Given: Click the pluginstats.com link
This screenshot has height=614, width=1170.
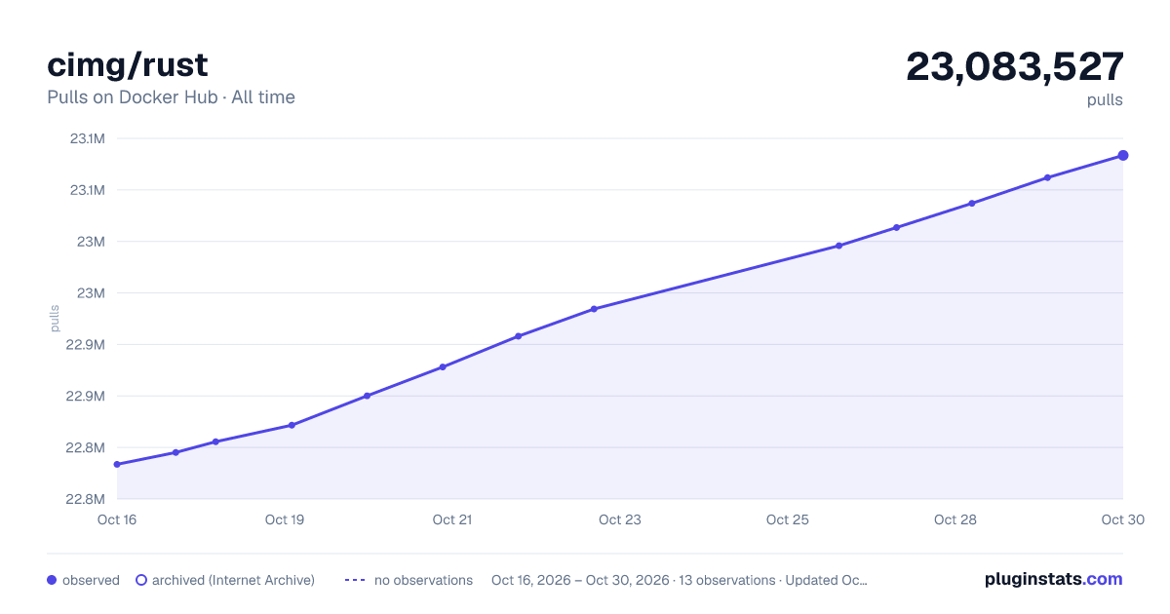Looking at the screenshot, I should pos(1053,579).
